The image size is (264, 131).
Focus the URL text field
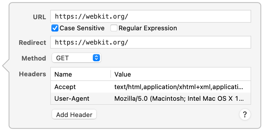pyautogui.click(x=150, y=17)
